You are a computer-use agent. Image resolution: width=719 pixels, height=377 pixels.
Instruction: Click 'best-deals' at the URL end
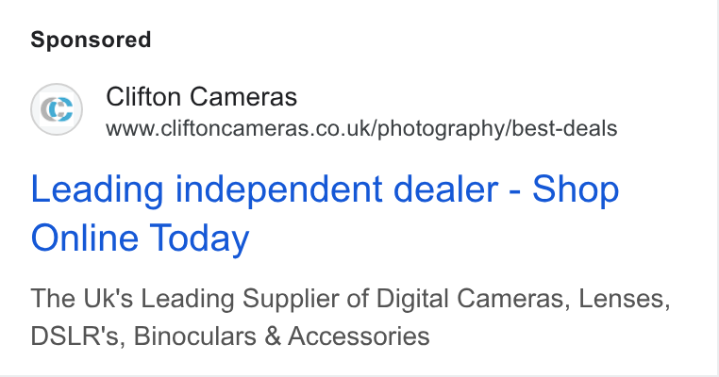[564, 129]
